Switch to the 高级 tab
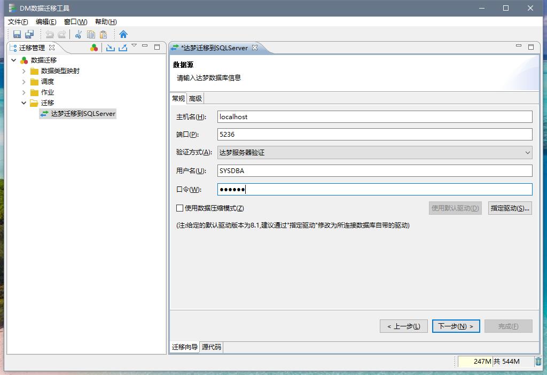The height and width of the screenshot is (375, 547). [196, 98]
